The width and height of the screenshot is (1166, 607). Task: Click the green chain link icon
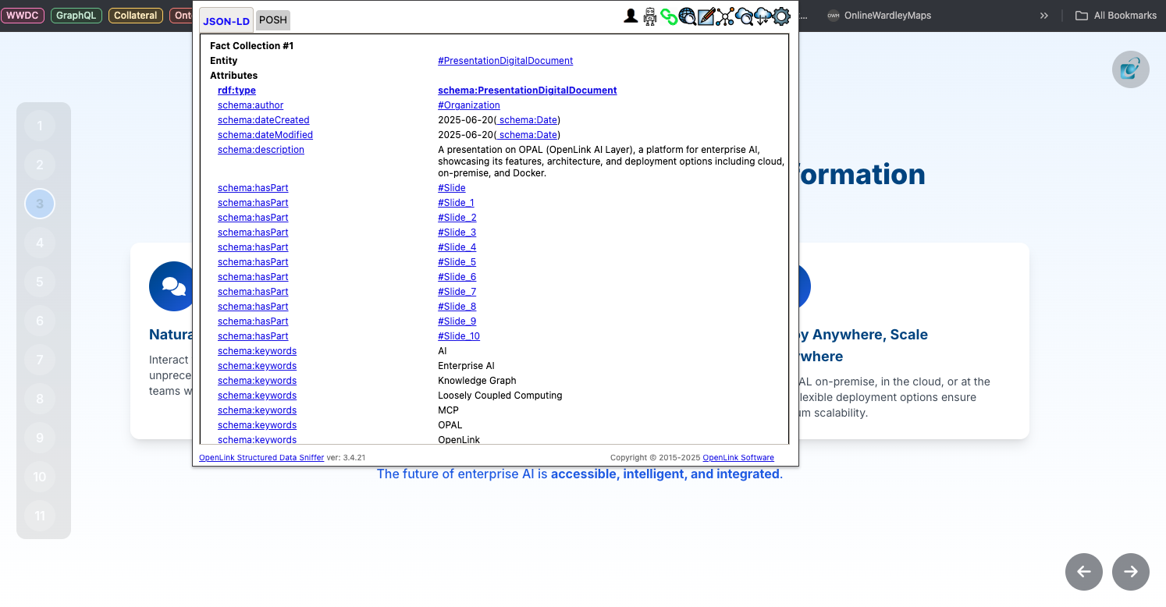coord(669,16)
